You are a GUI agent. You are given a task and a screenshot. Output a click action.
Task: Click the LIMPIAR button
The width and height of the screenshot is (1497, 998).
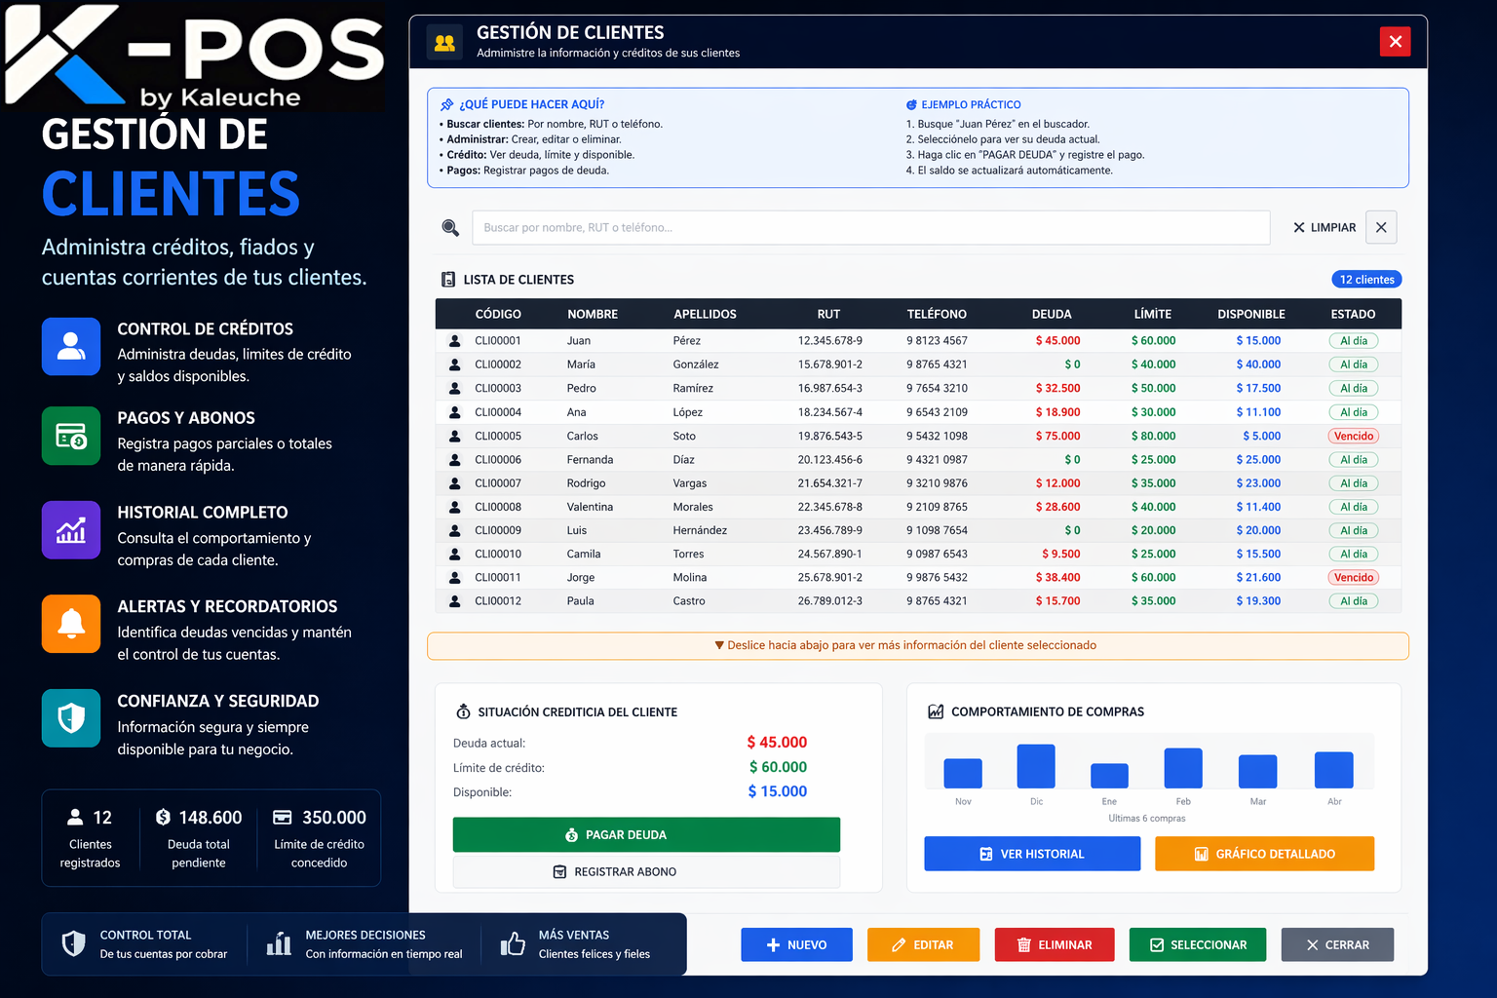[1324, 227]
